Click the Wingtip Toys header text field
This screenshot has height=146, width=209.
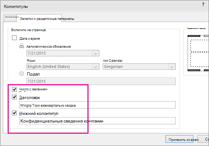click(97, 105)
